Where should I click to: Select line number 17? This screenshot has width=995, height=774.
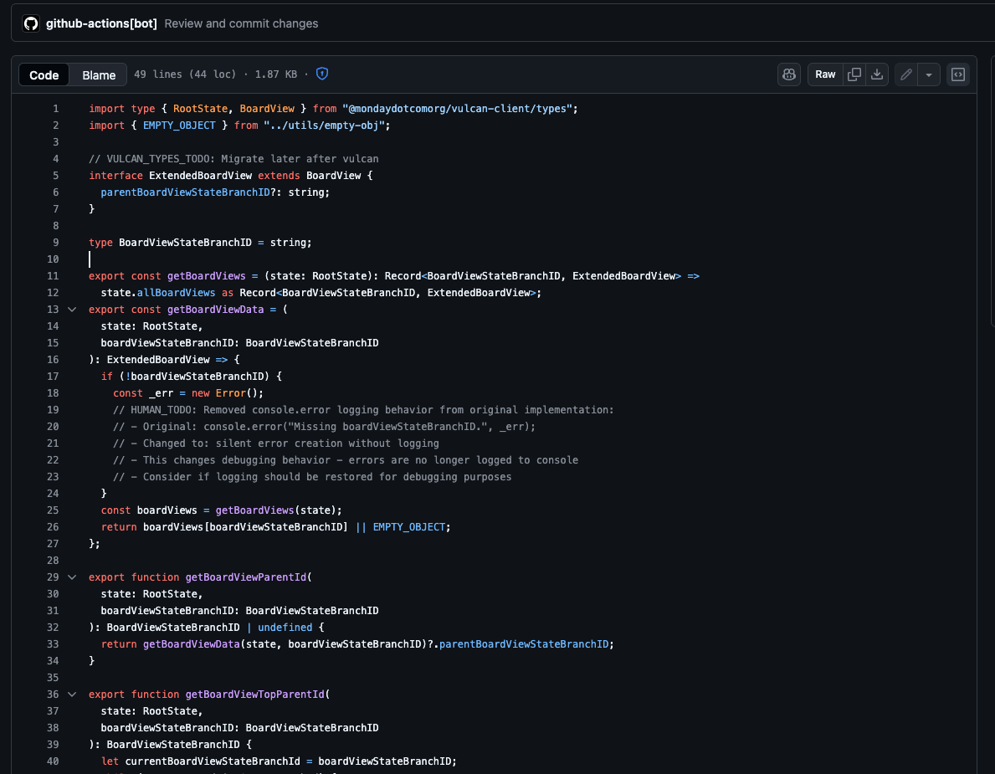53,377
